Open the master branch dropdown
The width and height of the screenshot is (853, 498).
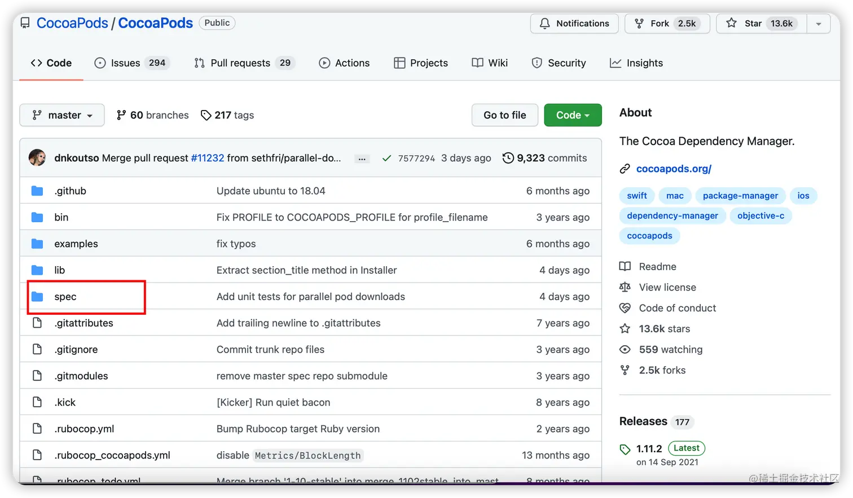click(x=62, y=115)
